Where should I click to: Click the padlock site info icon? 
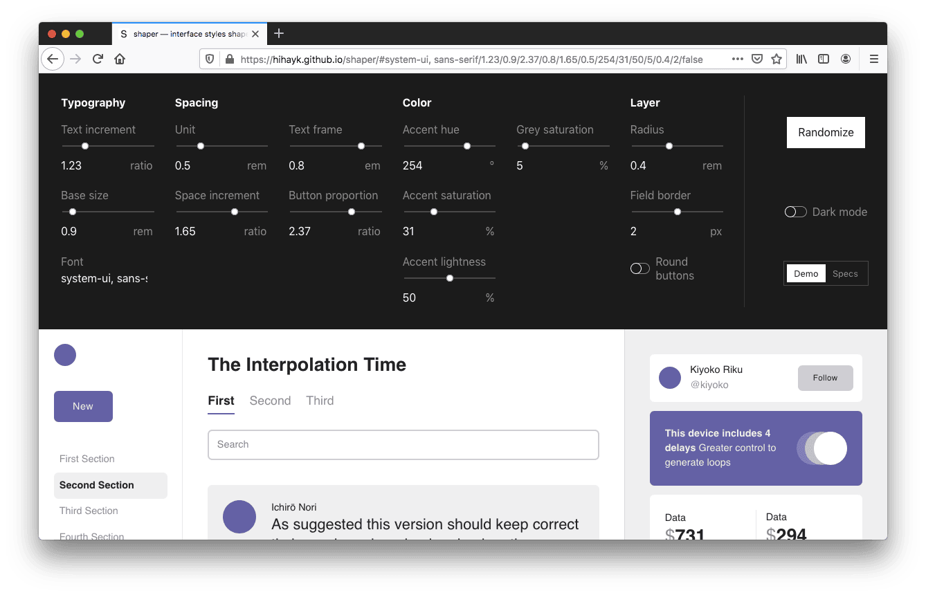point(230,59)
